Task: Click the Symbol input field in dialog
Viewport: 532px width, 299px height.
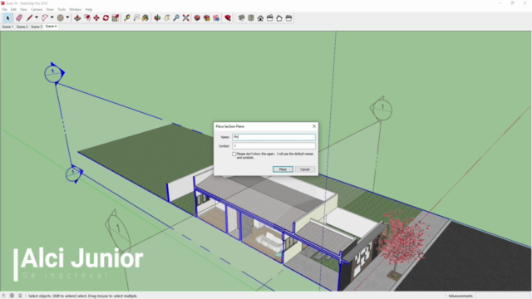Action: click(x=273, y=146)
